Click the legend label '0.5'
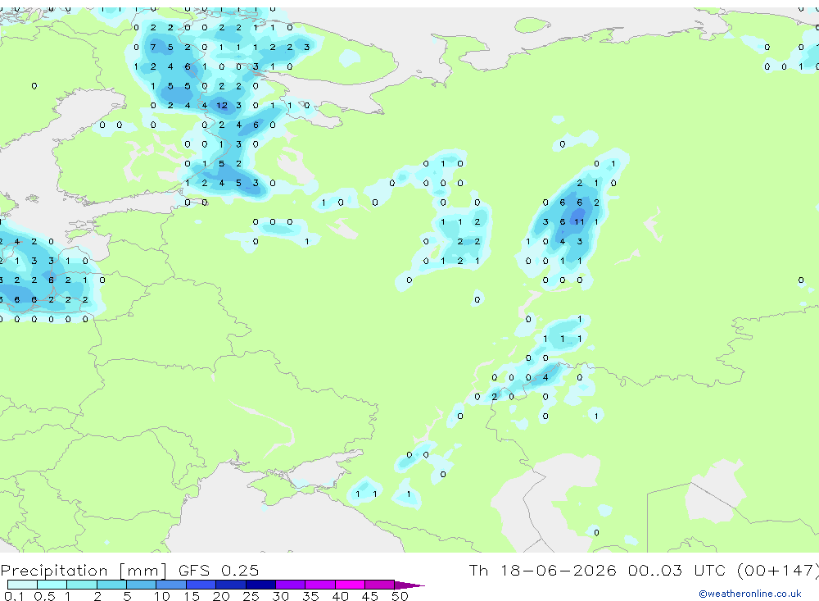The height and width of the screenshot is (601, 819). tap(44, 596)
